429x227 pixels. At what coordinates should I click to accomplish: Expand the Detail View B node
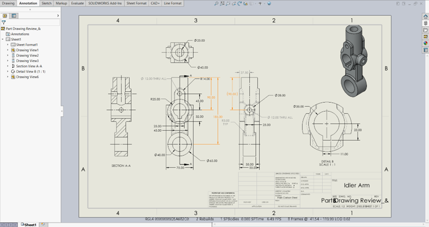pyautogui.click(x=8, y=71)
